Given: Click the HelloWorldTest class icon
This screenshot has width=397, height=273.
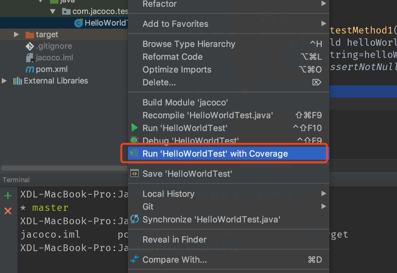Looking at the screenshot, I should (79, 23).
